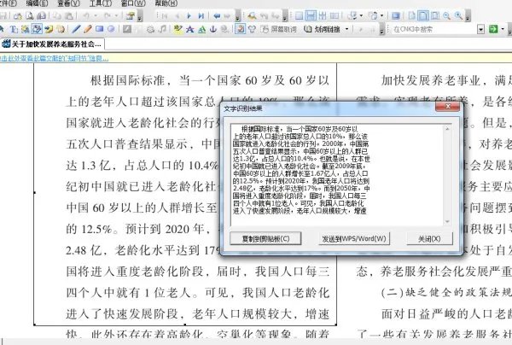
Task: Expand the undo history dropdown arrow
Action: pos(96,15)
